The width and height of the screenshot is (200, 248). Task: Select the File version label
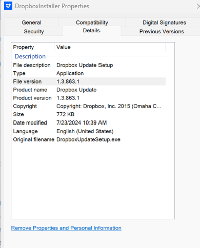point(27,81)
